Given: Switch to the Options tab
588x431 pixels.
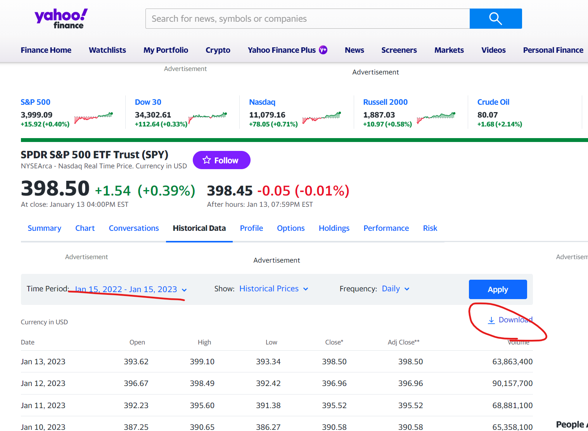Looking at the screenshot, I should 291,228.
